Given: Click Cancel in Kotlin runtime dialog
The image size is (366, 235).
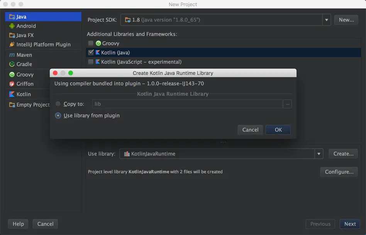Looking at the screenshot, I should click(250, 130).
